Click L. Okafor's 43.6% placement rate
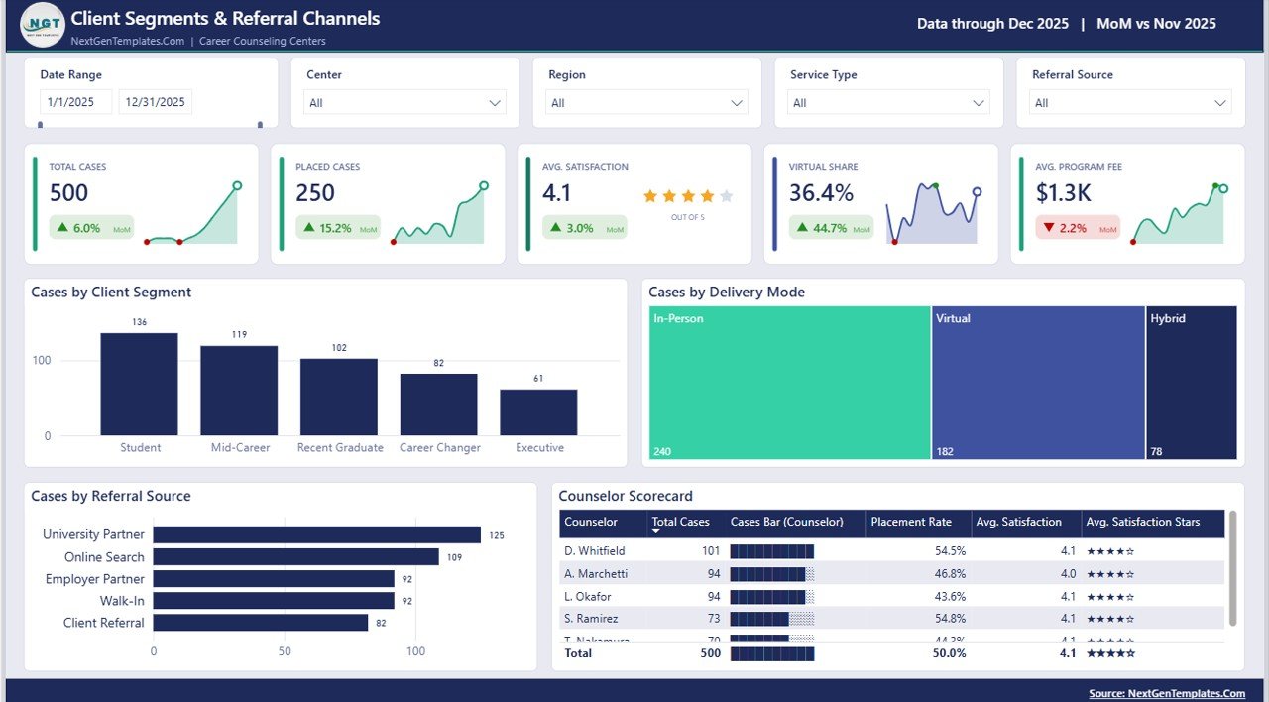Image resolution: width=1269 pixels, height=702 pixels. 950,596
